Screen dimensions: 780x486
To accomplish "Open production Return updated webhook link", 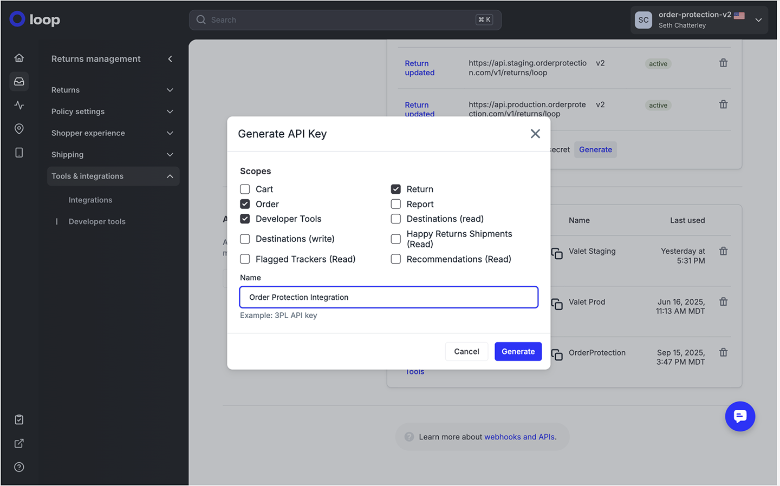I will [x=420, y=109].
